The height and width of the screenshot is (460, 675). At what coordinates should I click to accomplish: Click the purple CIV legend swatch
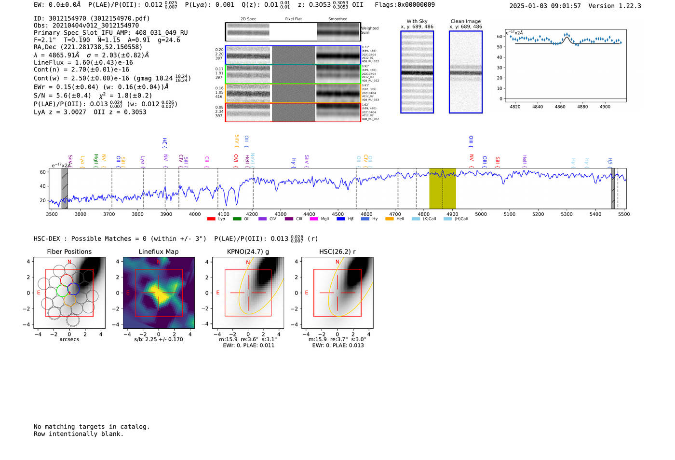[x=262, y=219]
